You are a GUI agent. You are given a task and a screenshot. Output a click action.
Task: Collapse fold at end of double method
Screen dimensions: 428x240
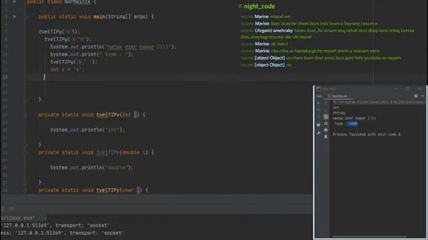click(25, 183)
